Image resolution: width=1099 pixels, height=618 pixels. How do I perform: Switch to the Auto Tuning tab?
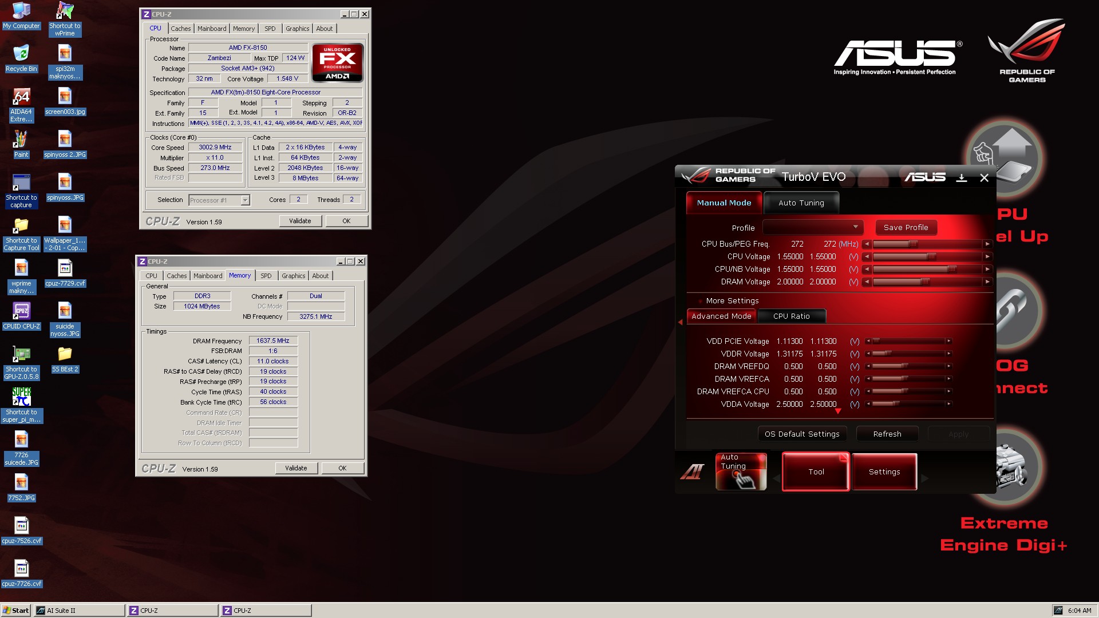coord(801,203)
